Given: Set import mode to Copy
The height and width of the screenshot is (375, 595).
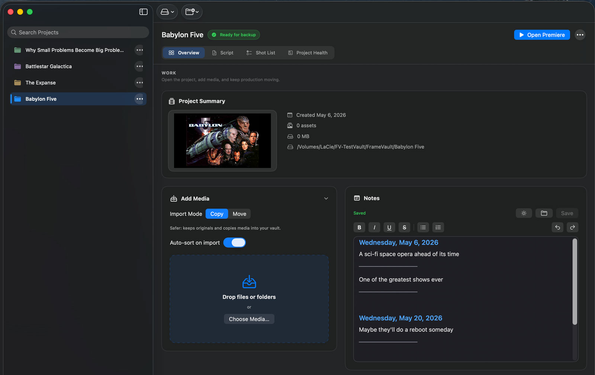Looking at the screenshot, I should click(217, 214).
